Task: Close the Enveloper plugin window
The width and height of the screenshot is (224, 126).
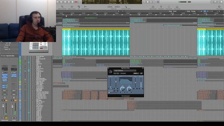Action: pyautogui.click(x=108, y=68)
